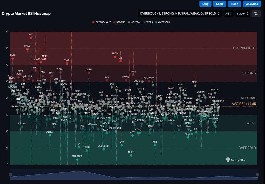Expand the All coins dropdown
Viewport: 265px width, 184px height.
point(229,13)
